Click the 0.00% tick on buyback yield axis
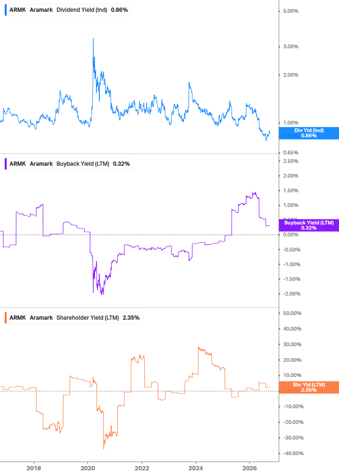The height and width of the screenshot is (476, 339). [x=291, y=234]
